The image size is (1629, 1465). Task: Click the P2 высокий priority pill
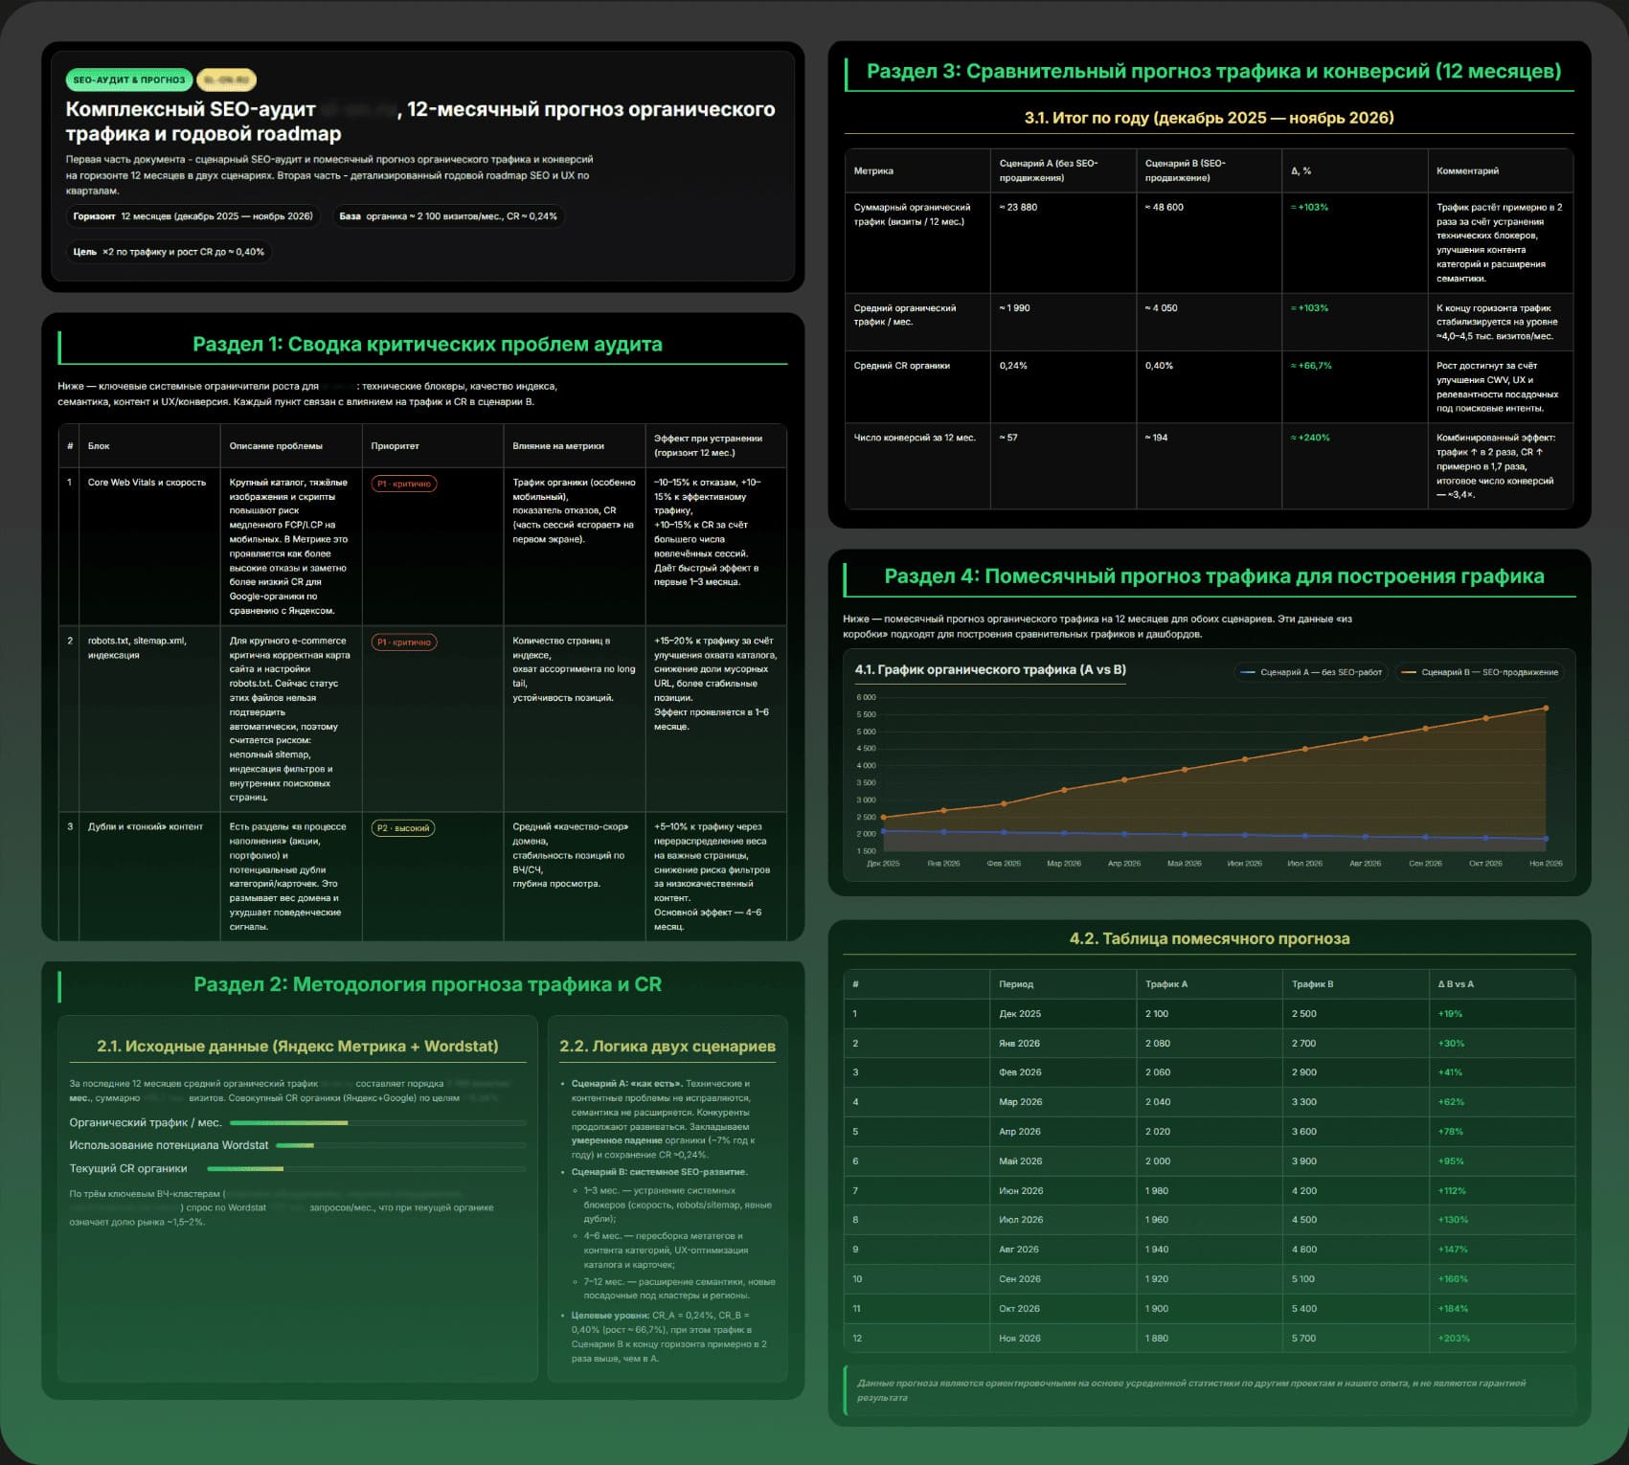pyautogui.click(x=403, y=828)
